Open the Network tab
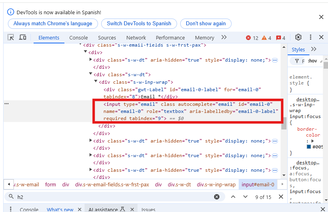328x212 pixels. [x=136, y=38]
